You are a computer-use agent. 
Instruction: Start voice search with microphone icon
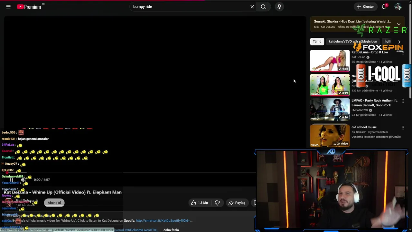(x=279, y=7)
